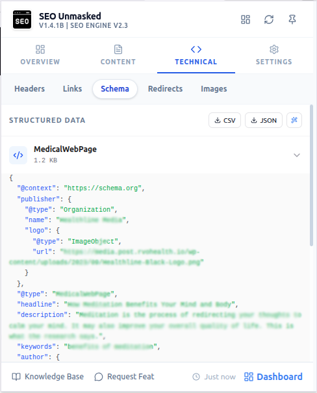Click the refresh icon in header
Viewport: 317px width, 393px height.
click(x=269, y=19)
